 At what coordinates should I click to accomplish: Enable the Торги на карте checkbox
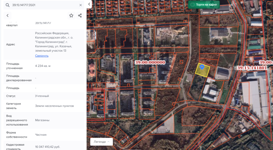coord(192,5)
